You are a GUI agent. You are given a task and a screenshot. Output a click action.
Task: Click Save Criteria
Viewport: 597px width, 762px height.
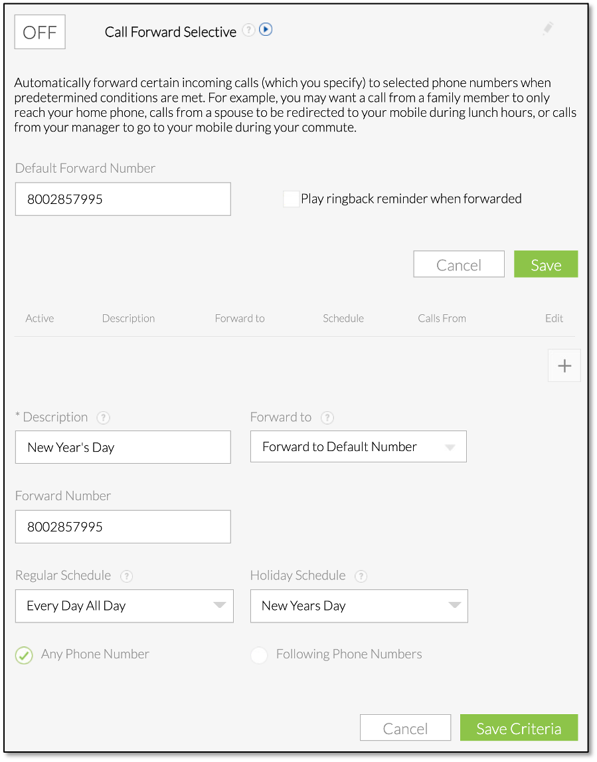[x=519, y=727]
